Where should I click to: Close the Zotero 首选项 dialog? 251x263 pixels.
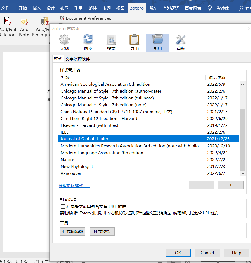pos(249,28)
